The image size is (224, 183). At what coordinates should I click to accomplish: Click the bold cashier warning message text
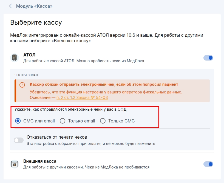[x=104, y=84]
